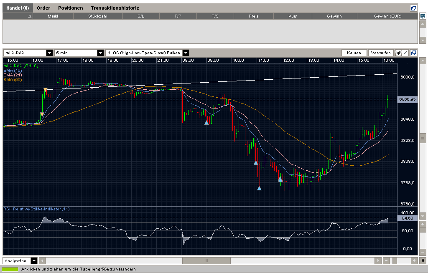
Task: Click the horizontal chart scrollbar thumb
Action: click(206, 261)
